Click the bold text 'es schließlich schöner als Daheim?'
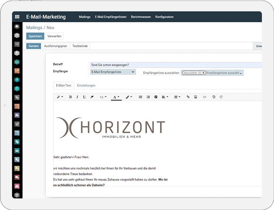 (79, 185)
